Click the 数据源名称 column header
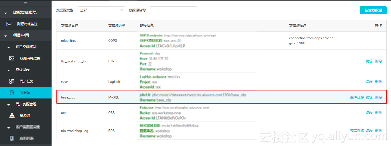Screen dimensions: 391x146 70,25
